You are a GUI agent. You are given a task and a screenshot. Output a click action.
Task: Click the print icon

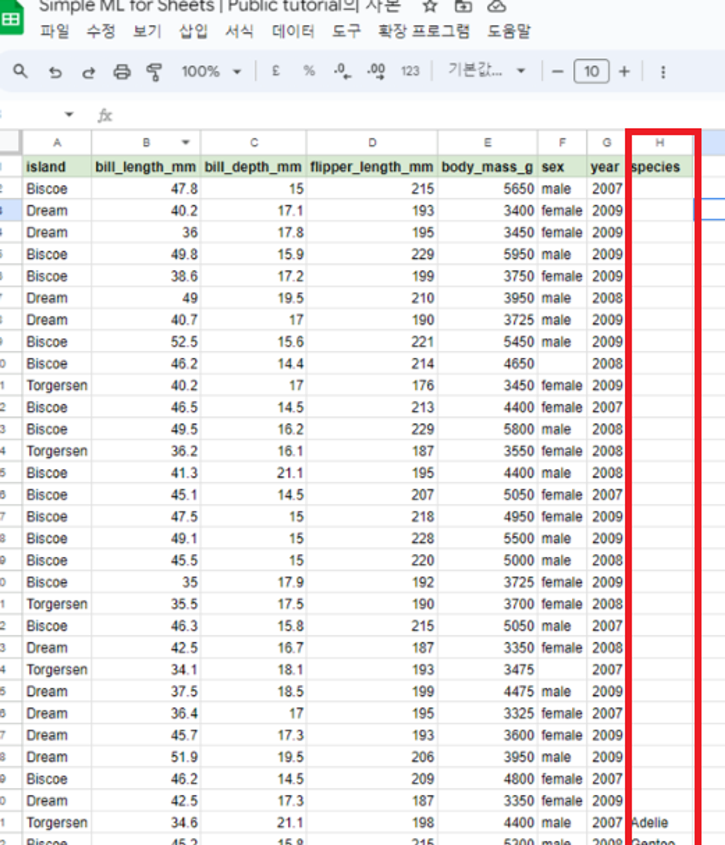point(122,72)
